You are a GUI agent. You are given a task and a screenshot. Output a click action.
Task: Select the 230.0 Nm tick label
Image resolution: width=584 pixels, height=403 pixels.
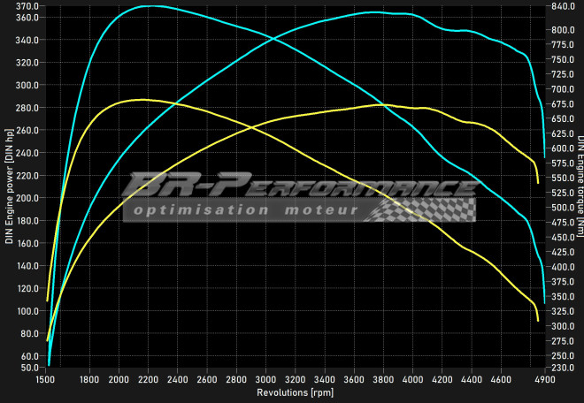[563, 368]
